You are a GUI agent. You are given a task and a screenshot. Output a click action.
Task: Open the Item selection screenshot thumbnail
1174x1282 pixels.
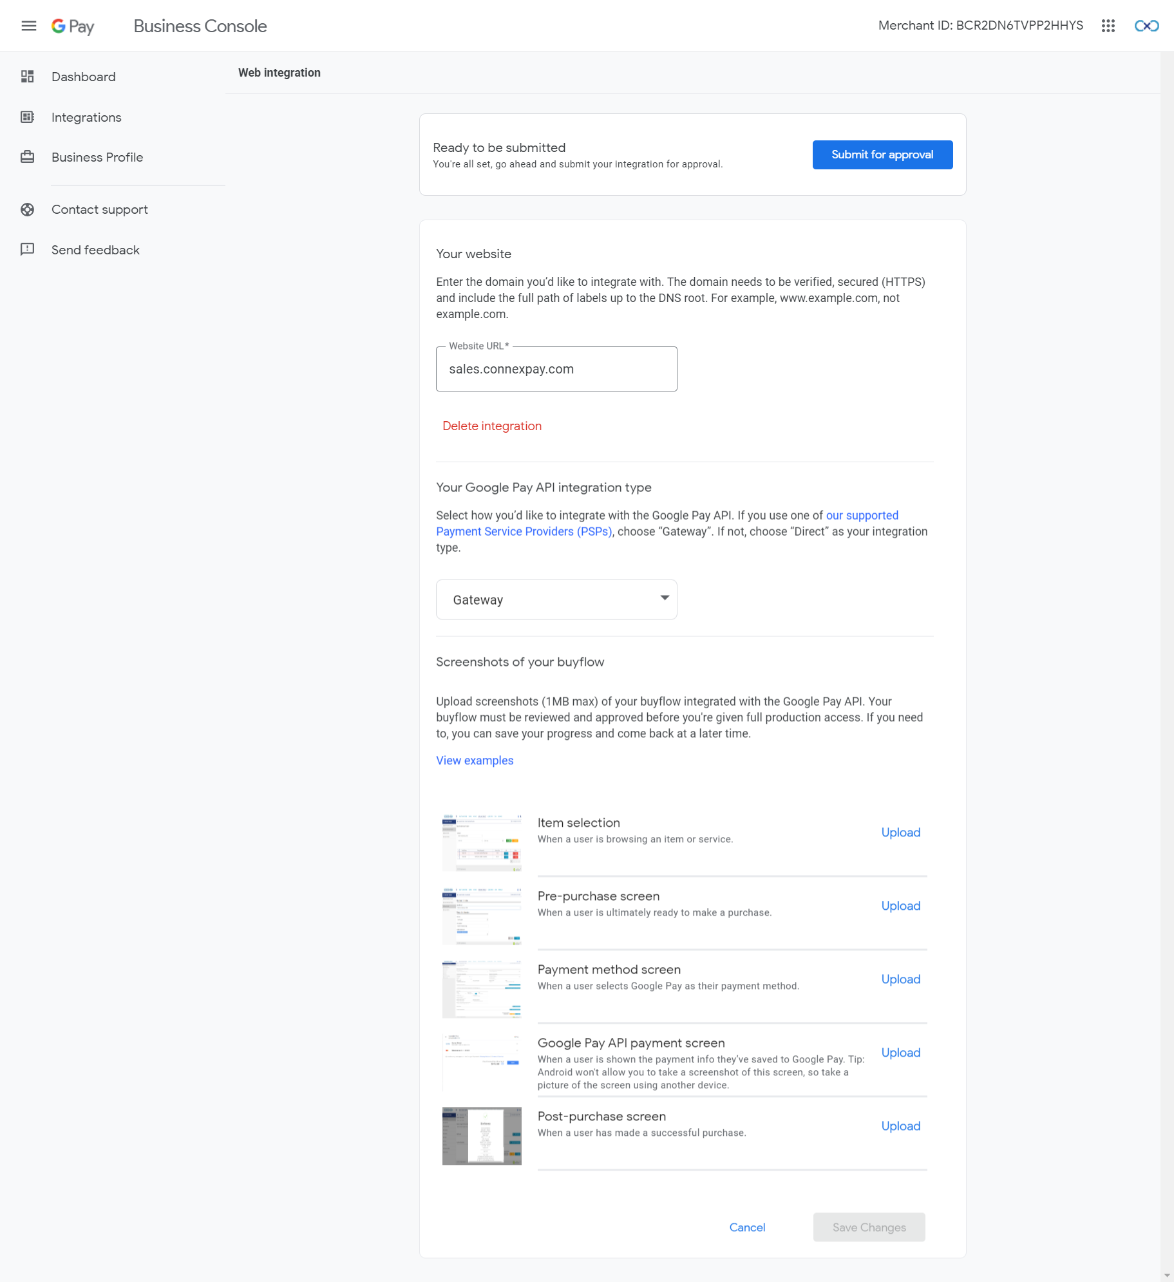click(x=482, y=842)
